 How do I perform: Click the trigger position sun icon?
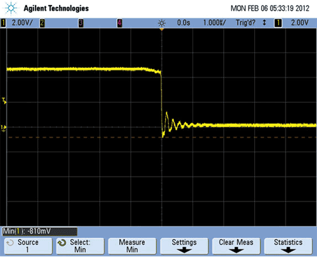click(162, 23)
